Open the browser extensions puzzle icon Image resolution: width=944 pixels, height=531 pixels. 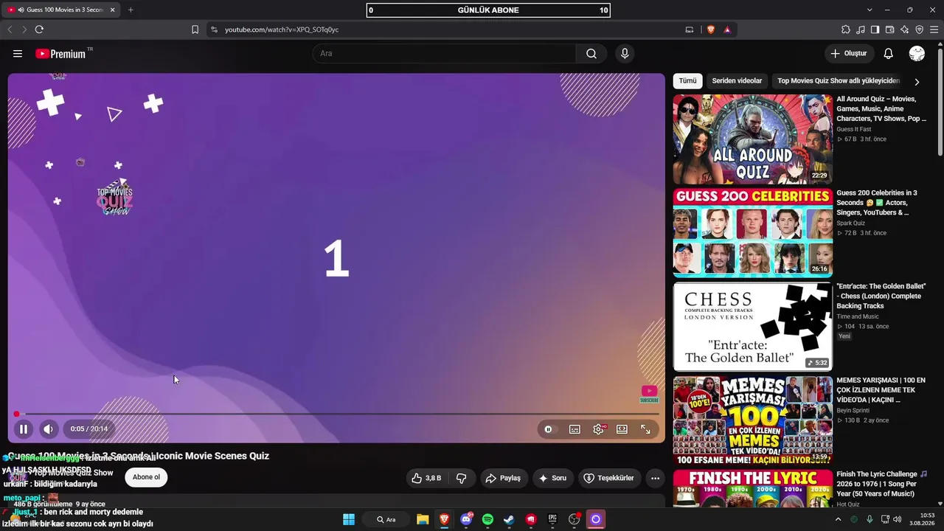[845, 29]
